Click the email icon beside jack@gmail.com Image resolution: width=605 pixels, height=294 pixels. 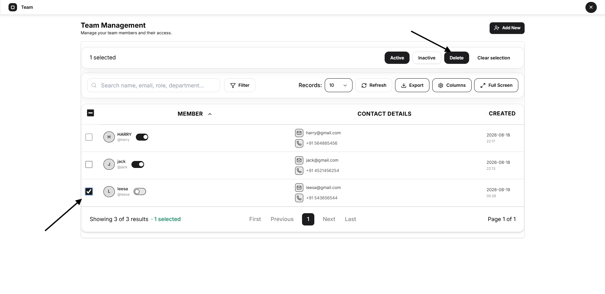(x=299, y=160)
